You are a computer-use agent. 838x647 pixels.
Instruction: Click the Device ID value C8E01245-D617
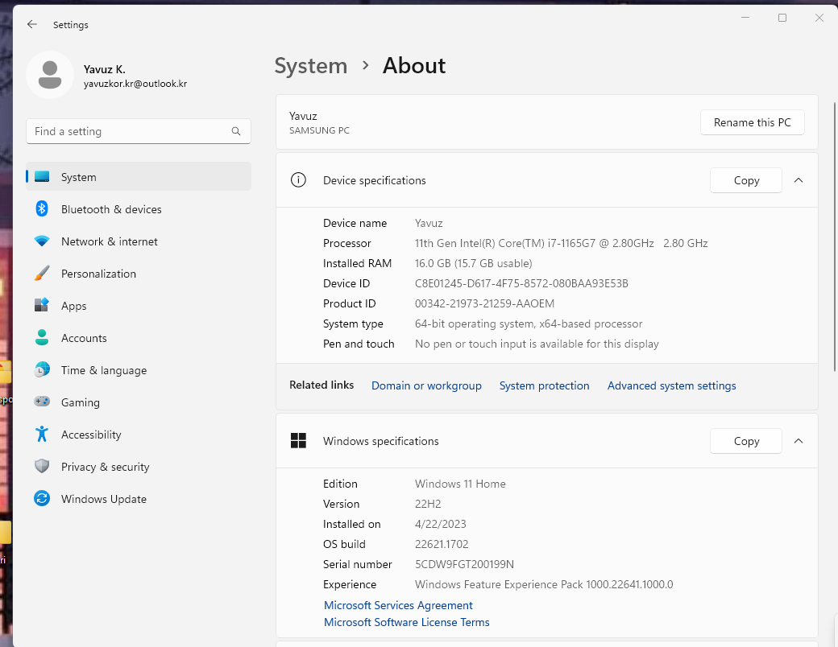click(x=521, y=283)
